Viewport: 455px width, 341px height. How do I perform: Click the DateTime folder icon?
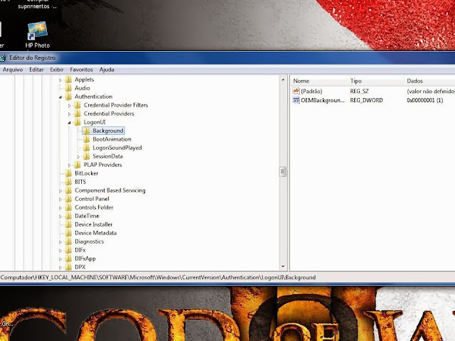68,216
